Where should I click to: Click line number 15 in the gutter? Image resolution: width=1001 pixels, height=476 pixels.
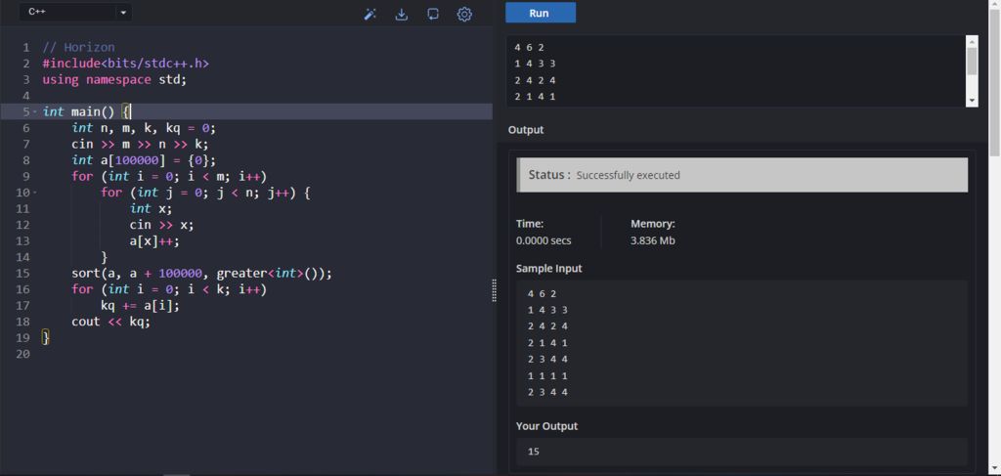pos(23,274)
